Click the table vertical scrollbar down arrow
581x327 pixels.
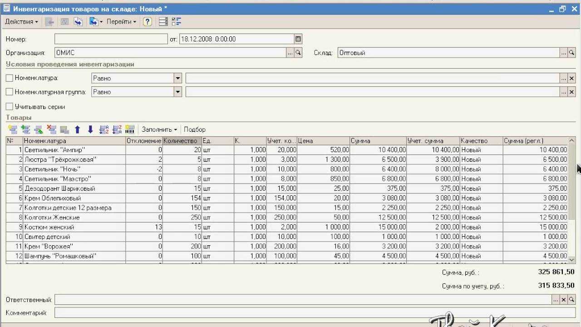click(x=572, y=259)
